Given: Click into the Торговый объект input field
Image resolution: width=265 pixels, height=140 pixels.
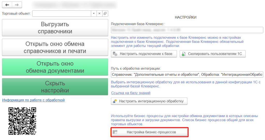Looking at the screenshot, I should click(62, 13).
